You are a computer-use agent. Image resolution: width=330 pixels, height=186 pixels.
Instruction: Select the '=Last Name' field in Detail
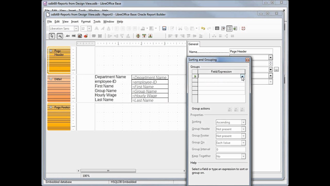click(x=150, y=100)
